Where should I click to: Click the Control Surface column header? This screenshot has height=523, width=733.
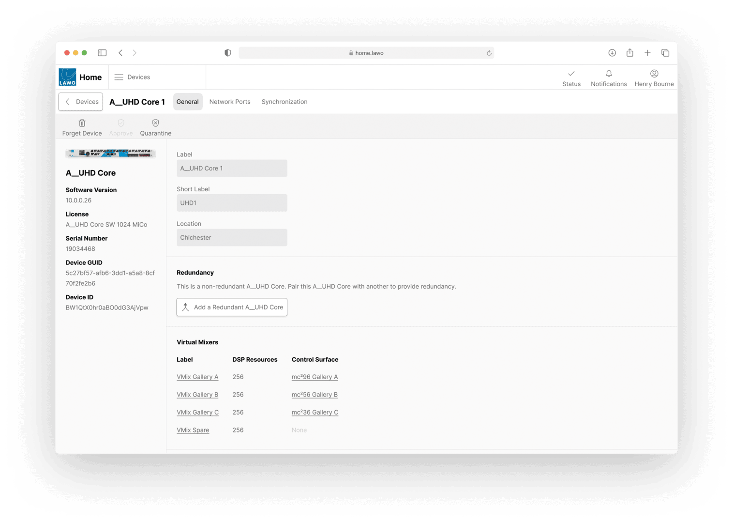(x=315, y=360)
